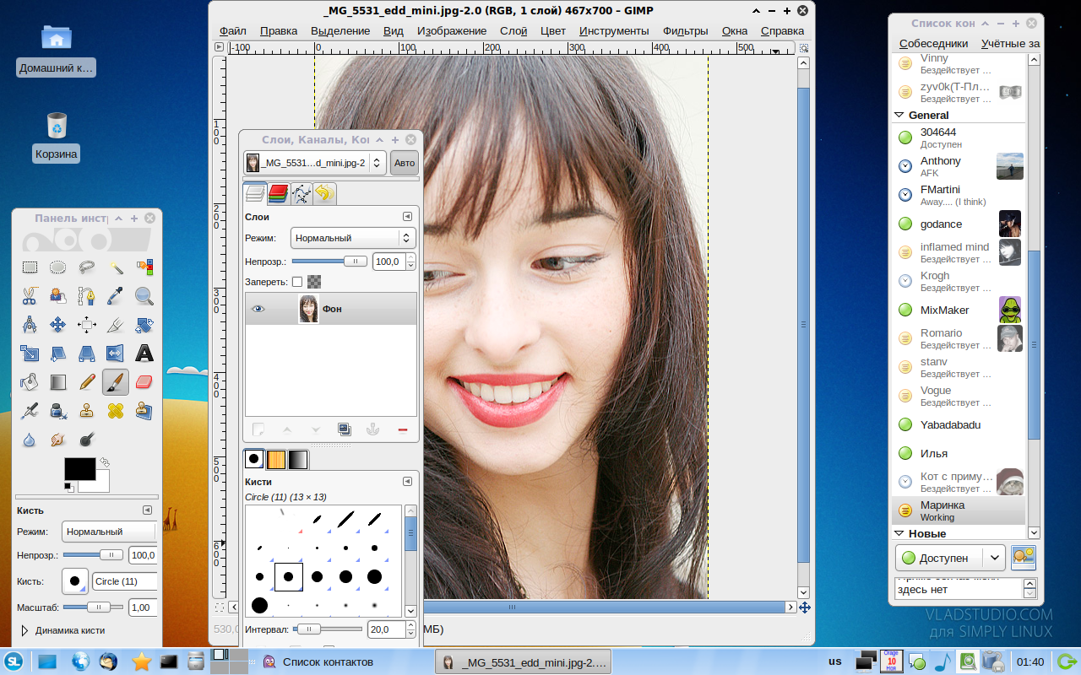Delete layer using red minus icon

point(402,429)
